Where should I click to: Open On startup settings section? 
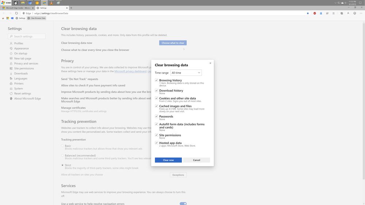(x=20, y=54)
